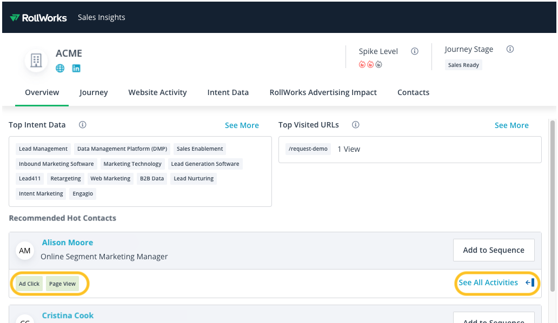The height and width of the screenshot is (323, 558).
Task: Click the 1 View count text
Action: (x=349, y=149)
